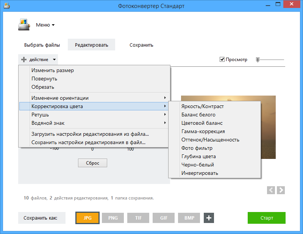Switch to Выбрать файлы tab
The image size is (303, 234).
click(x=42, y=45)
